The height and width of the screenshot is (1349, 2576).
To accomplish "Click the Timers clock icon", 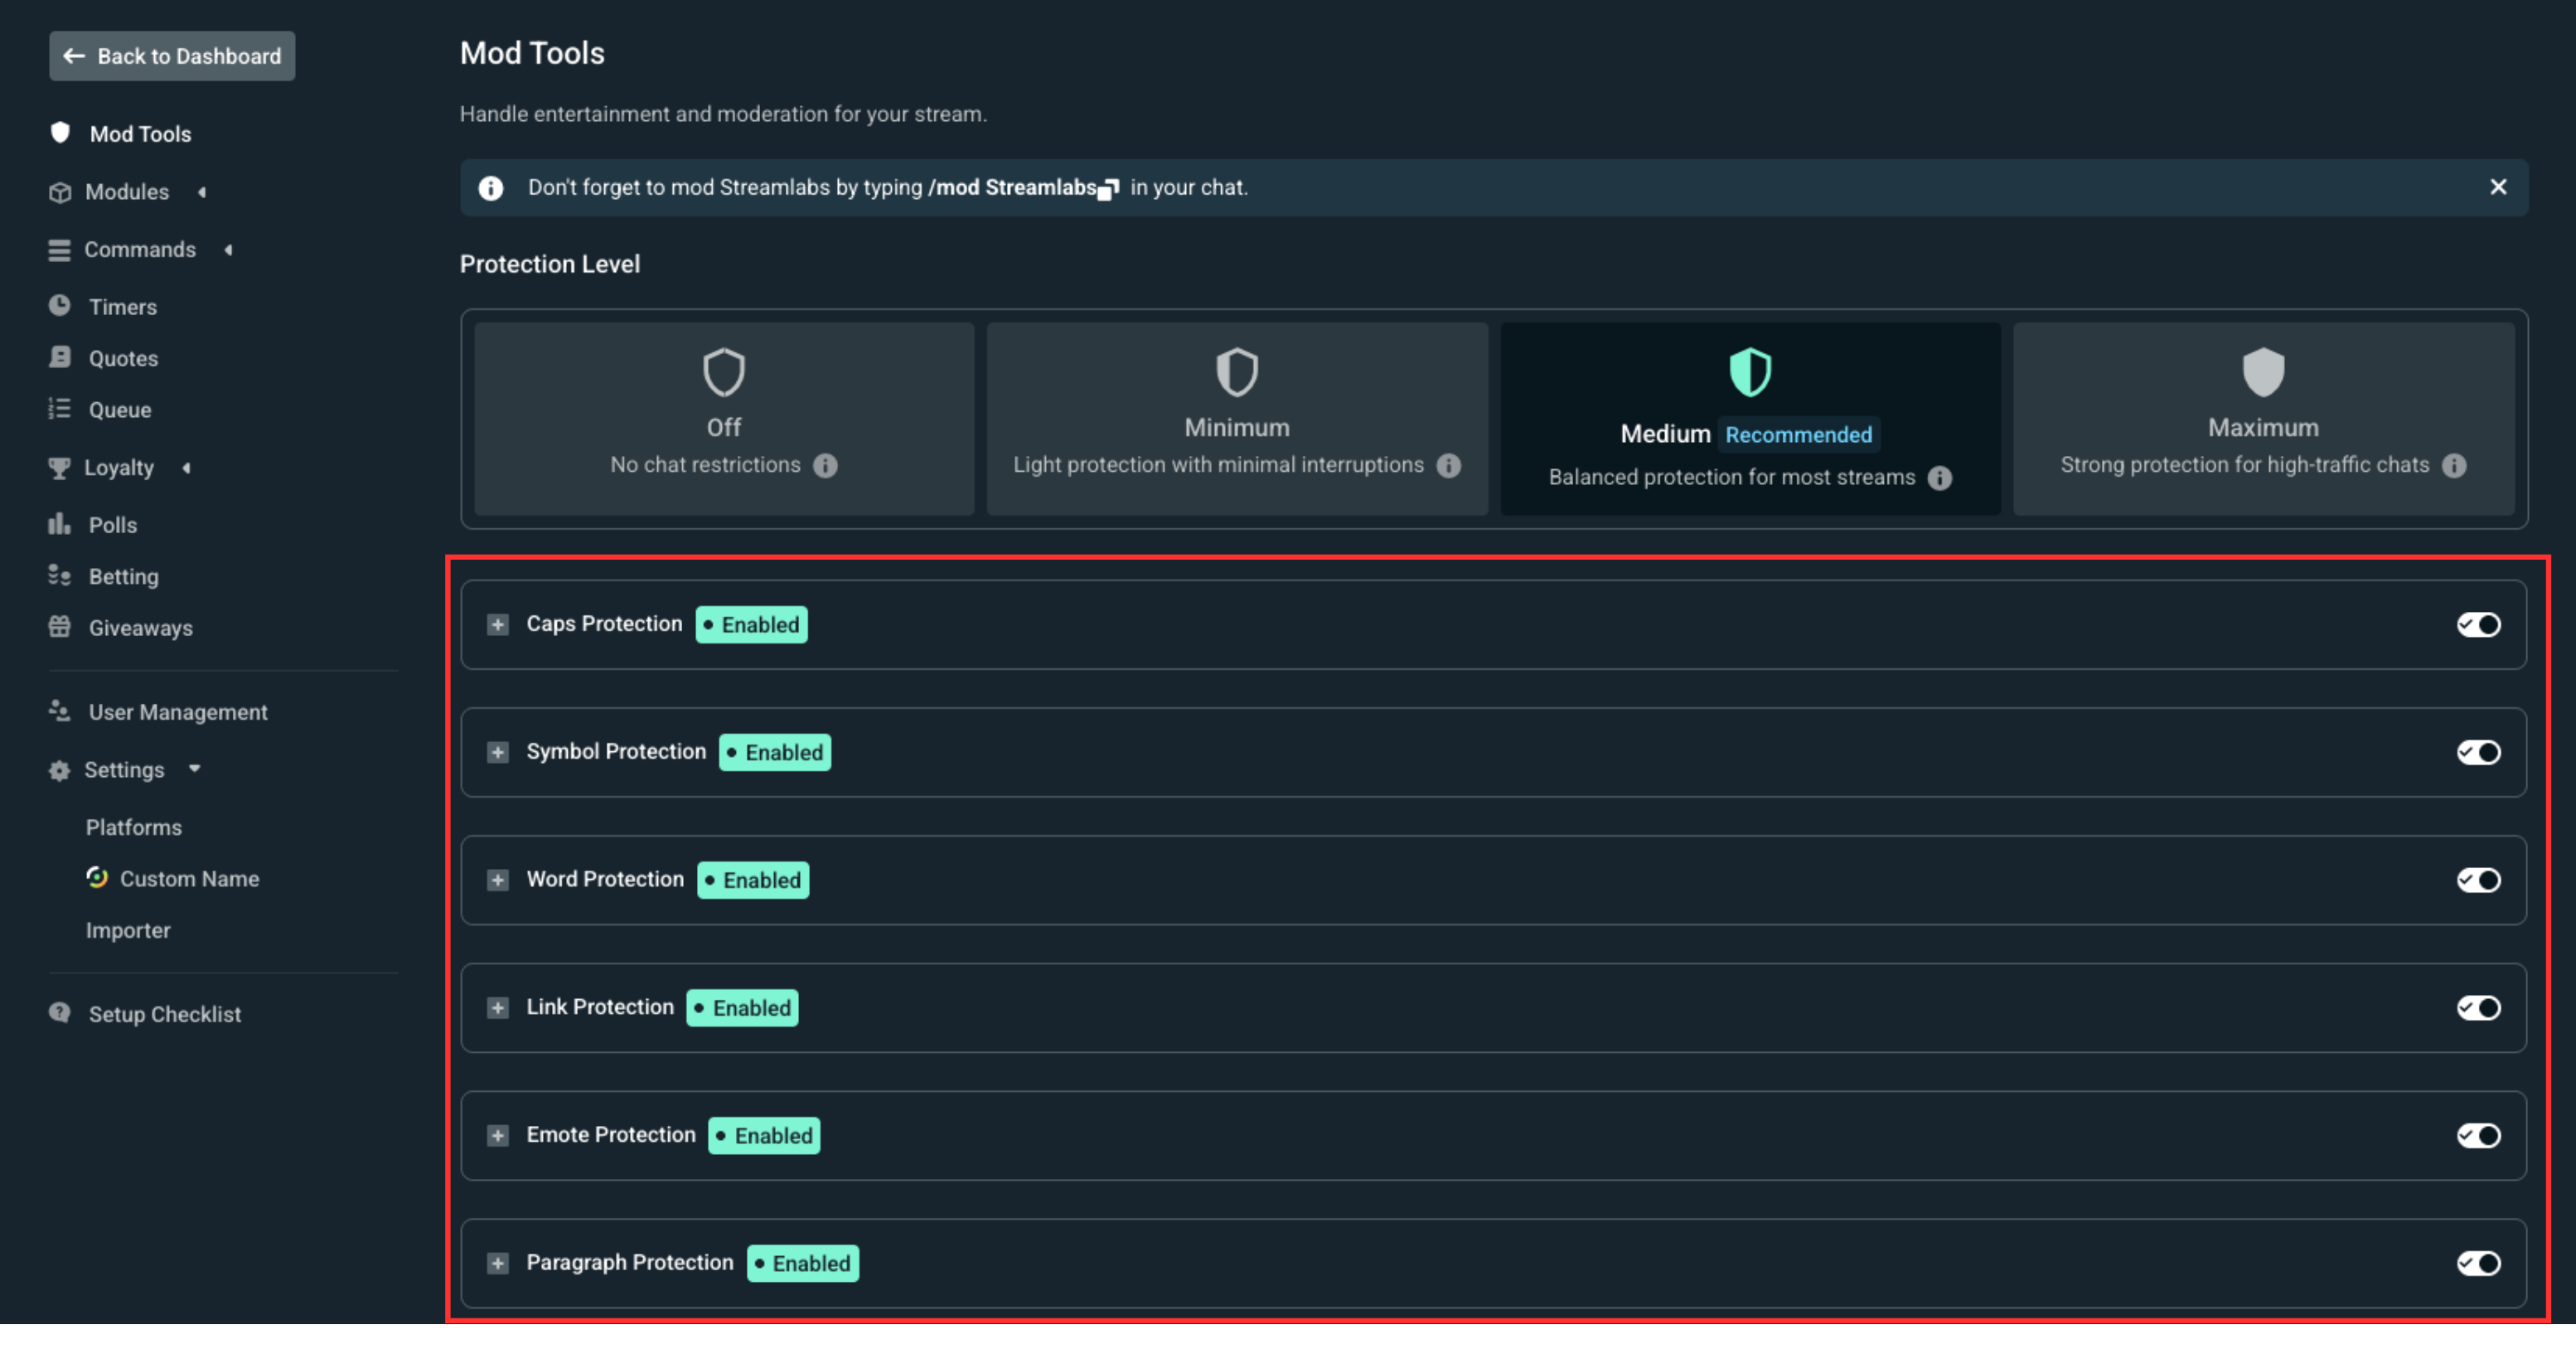I will tap(60, 306).
